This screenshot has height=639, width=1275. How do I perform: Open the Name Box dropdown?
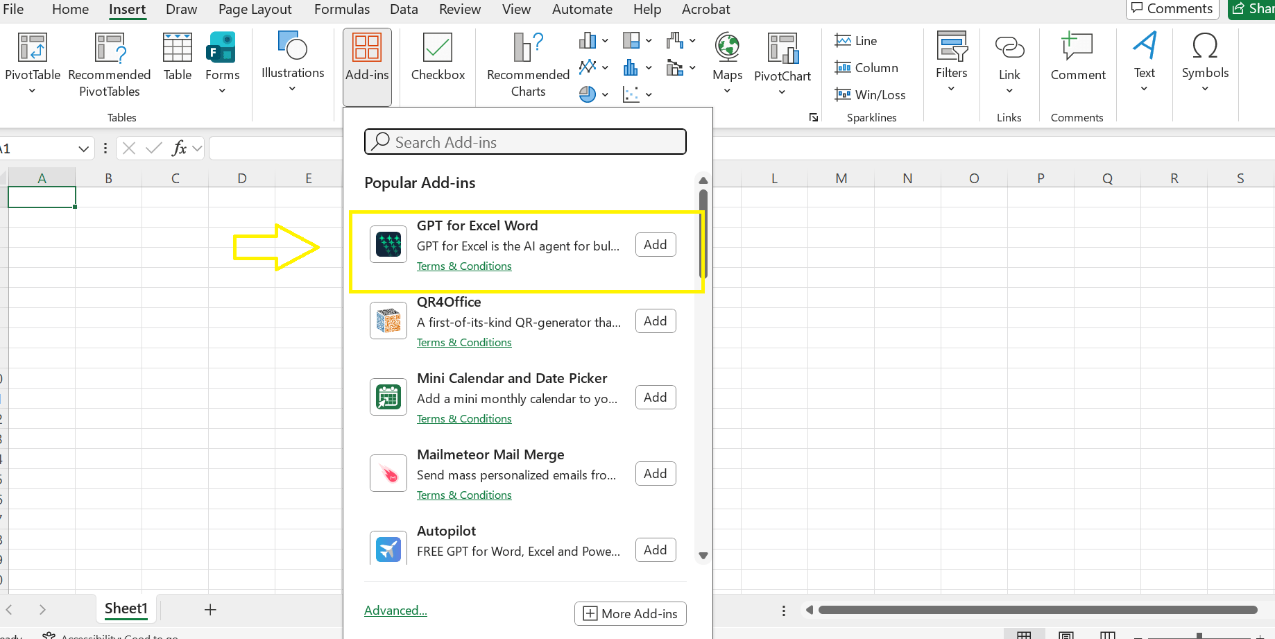83,148
